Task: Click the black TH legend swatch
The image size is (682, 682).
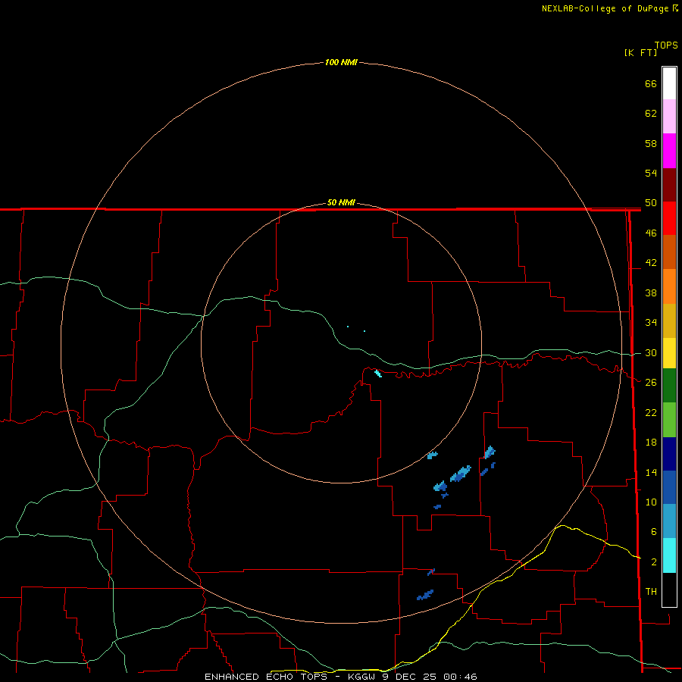Action: point(669,590)
